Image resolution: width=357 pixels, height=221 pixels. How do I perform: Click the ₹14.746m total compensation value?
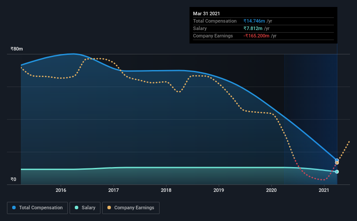click(254, 21)
